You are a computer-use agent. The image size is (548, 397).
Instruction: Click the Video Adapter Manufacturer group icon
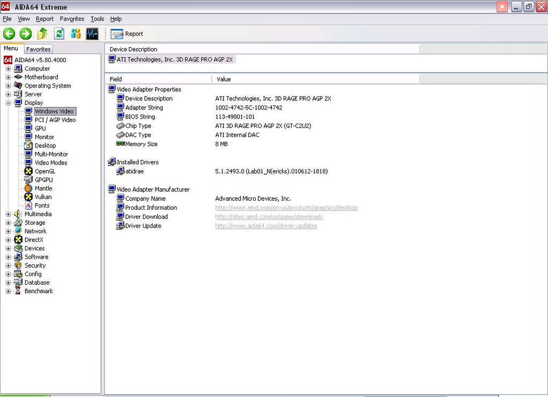[x=112, y=189]
